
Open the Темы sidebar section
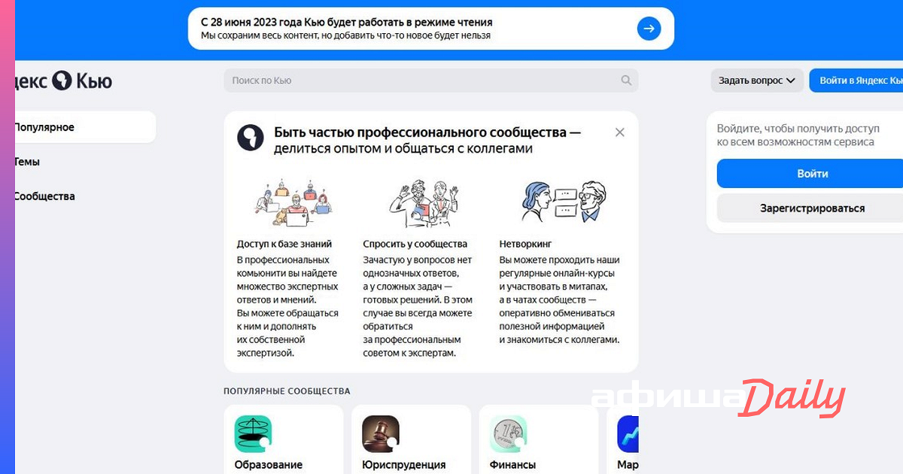coord(27,162)
